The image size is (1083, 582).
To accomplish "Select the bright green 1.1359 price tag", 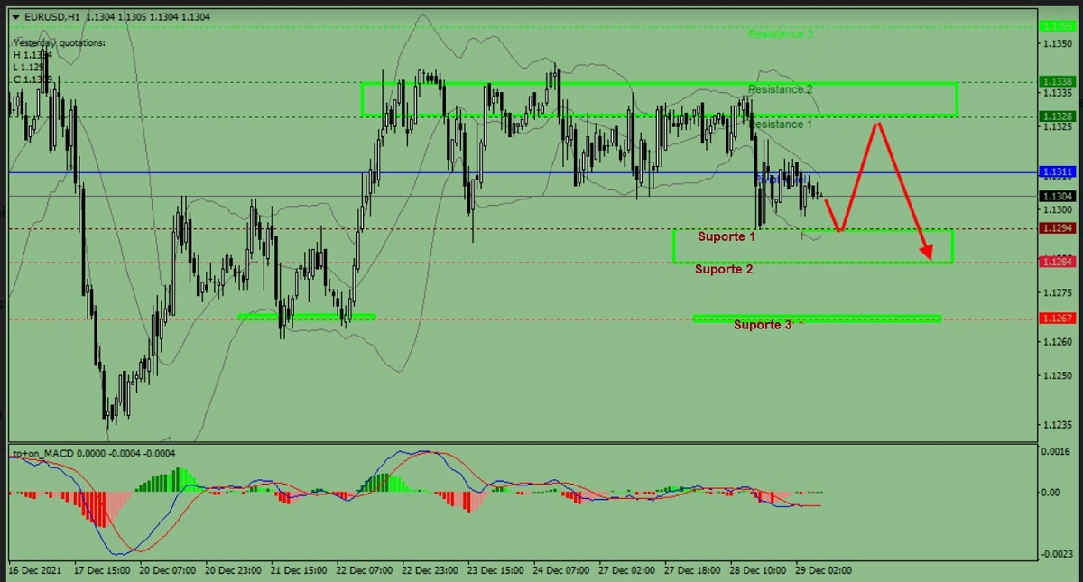I will [x=1056, y=27].
